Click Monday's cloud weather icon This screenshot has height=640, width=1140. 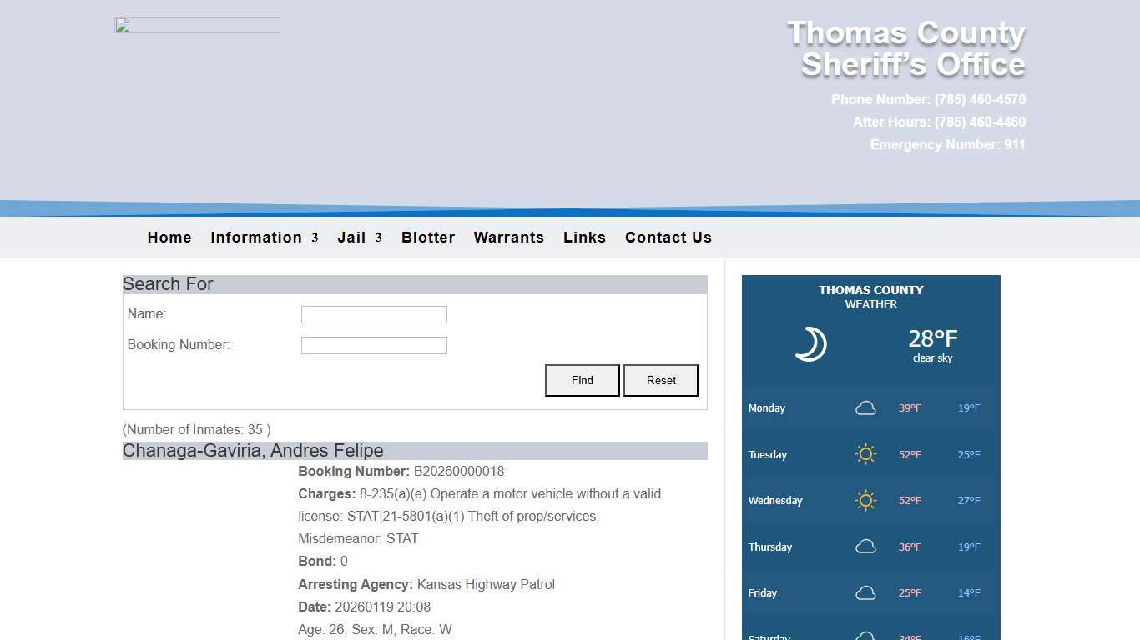click(x=865, y=408)
